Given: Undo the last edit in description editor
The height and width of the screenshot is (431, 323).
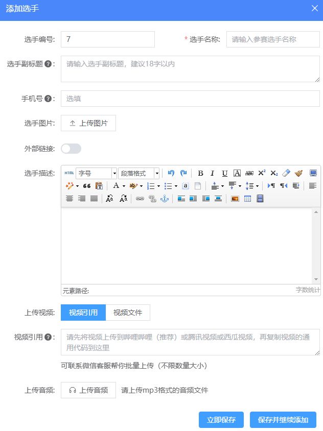Looking at the screenshot, I should (171, 173).
